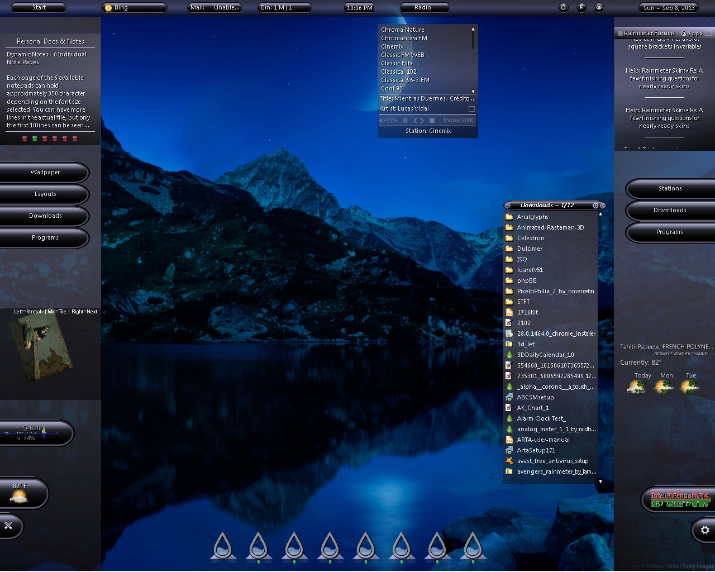The image size is (715, 572).
Task: Open the Bing search pill
Action: pos(134,8)
